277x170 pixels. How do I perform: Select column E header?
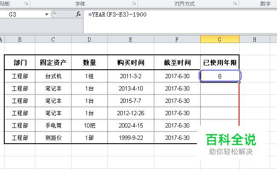pyautogui.click(x=131, y=40)
